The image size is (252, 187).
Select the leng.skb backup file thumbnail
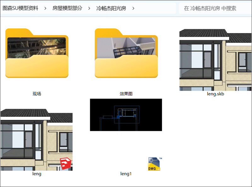(x=215, y=60)
